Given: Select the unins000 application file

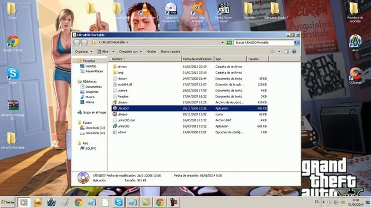Looking at the screenshot, I should [x=190, y=126].
